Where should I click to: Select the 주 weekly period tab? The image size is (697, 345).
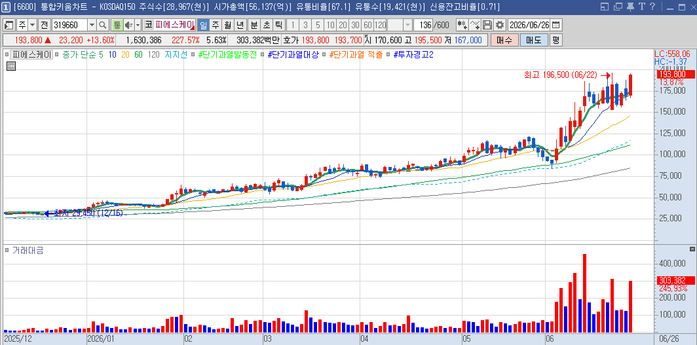click(x=215, y=25)
